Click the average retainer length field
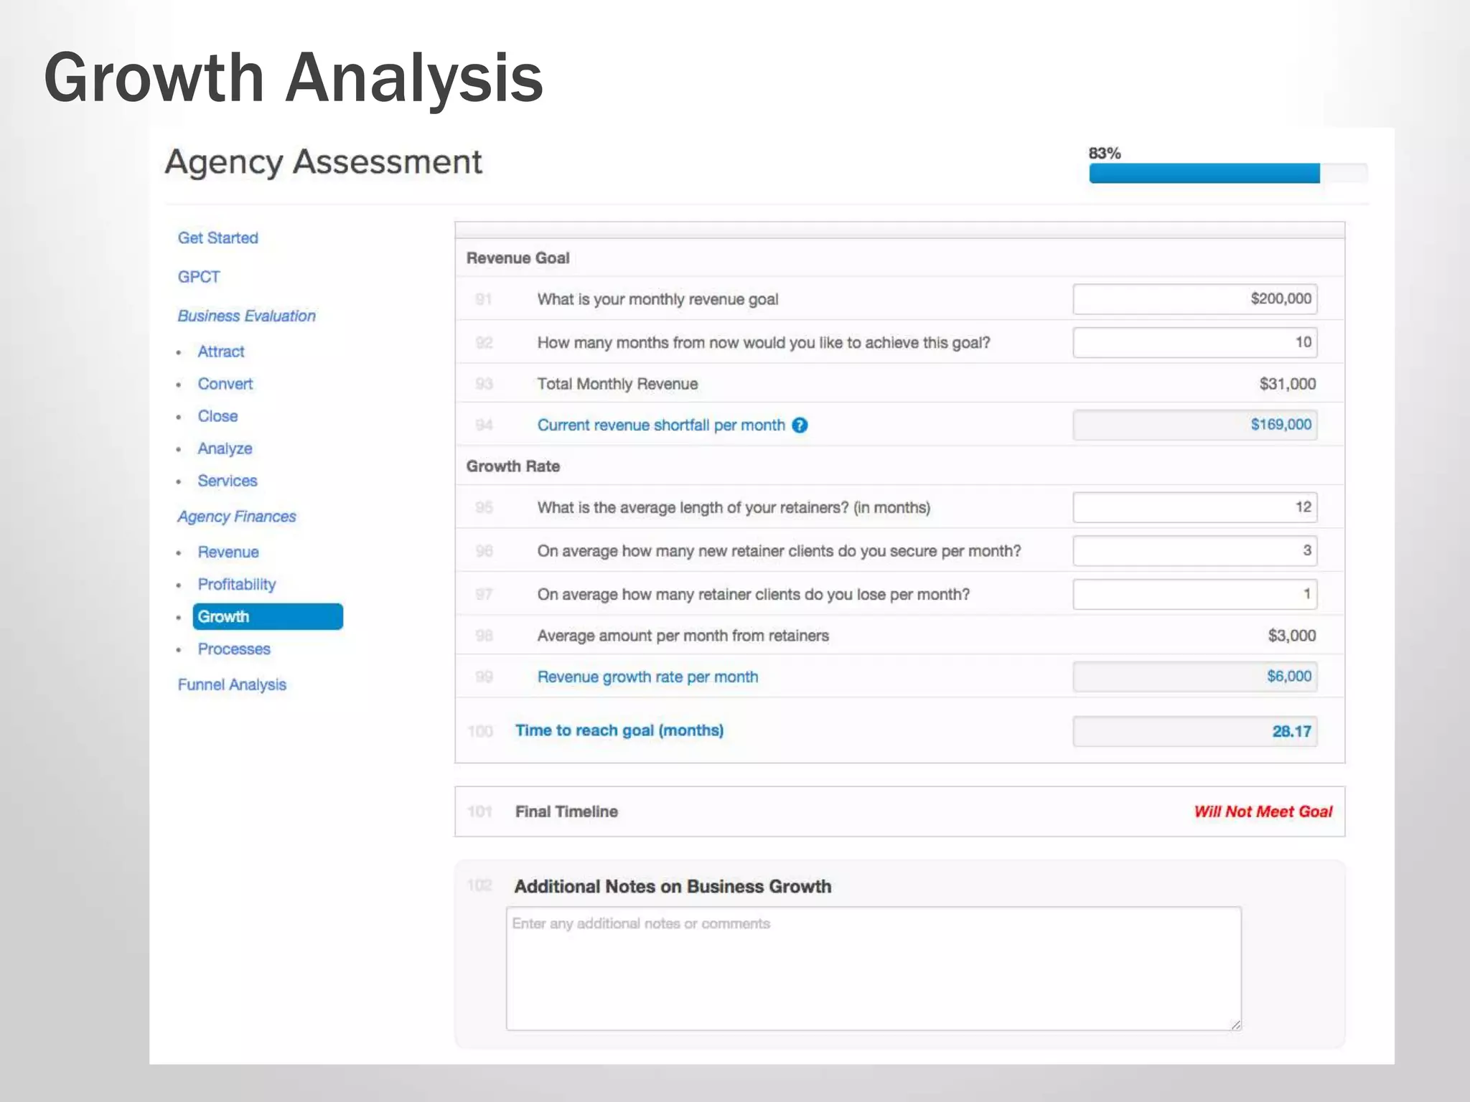 tap(1195, 507)
